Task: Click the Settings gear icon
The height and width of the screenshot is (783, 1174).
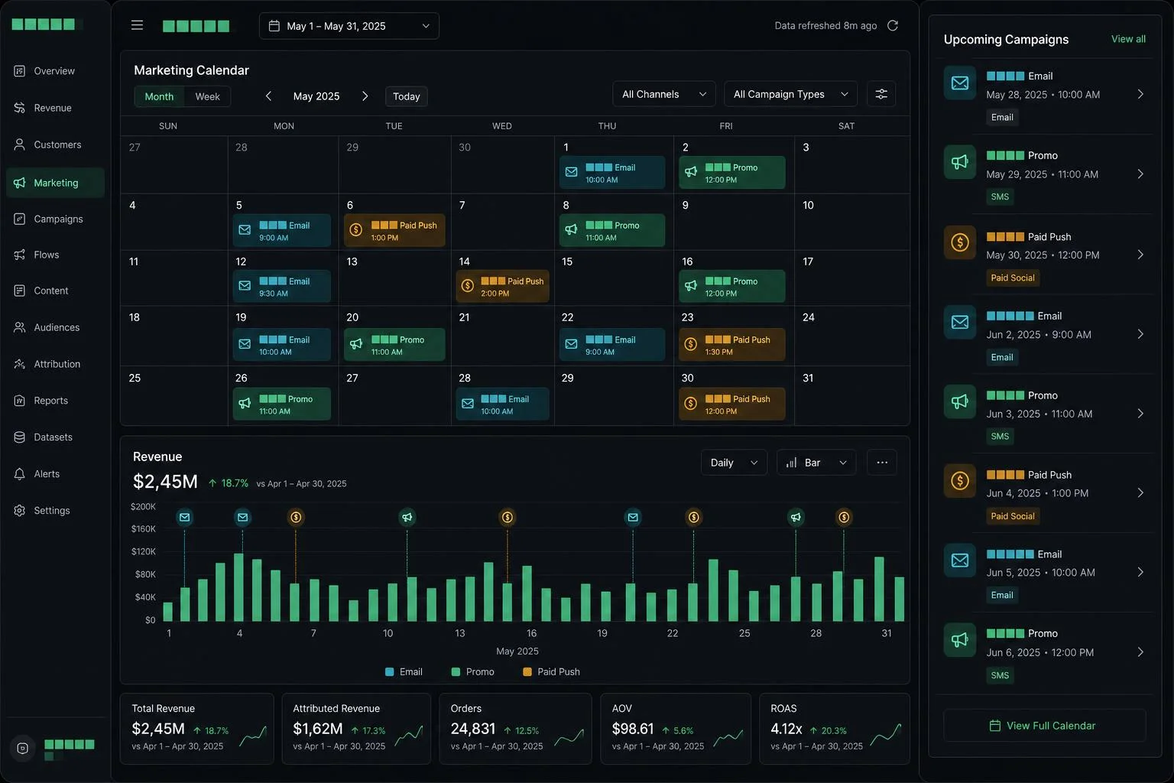Action: tap(20, 511)
